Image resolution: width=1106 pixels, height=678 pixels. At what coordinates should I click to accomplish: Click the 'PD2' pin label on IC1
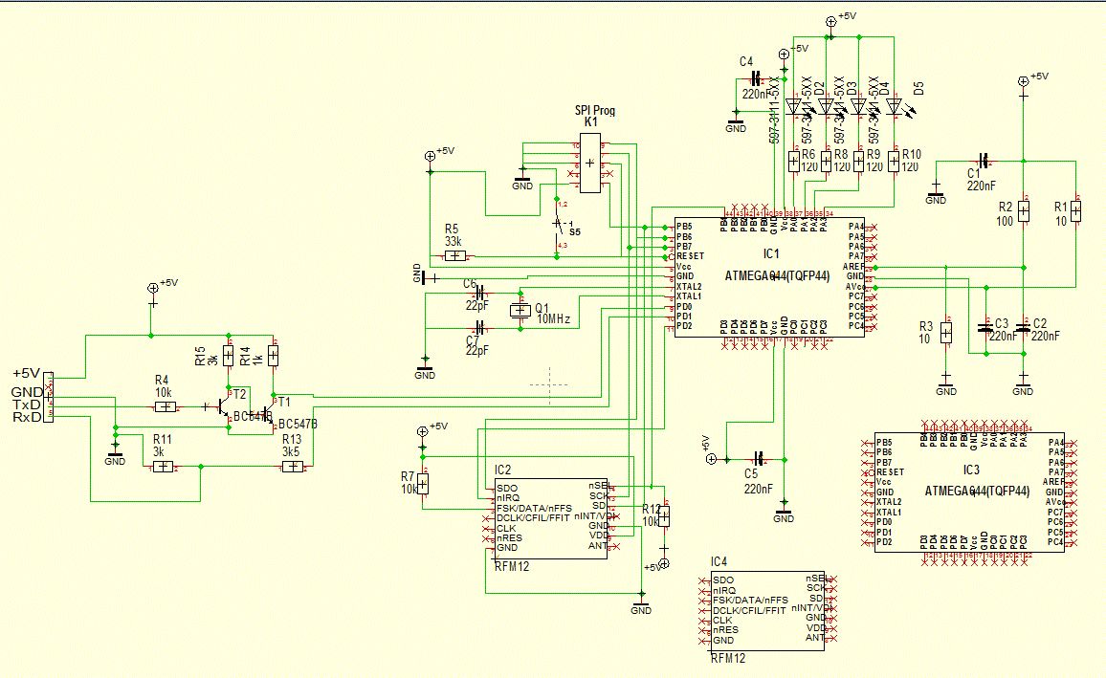point(684,326)
